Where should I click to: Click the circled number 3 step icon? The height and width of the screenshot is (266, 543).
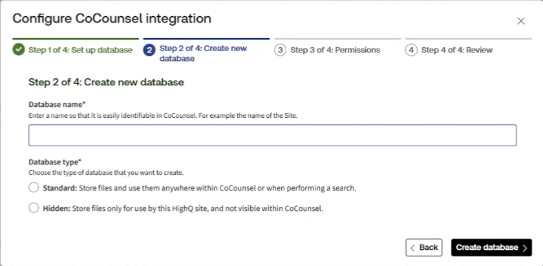(x=281, y=50)
